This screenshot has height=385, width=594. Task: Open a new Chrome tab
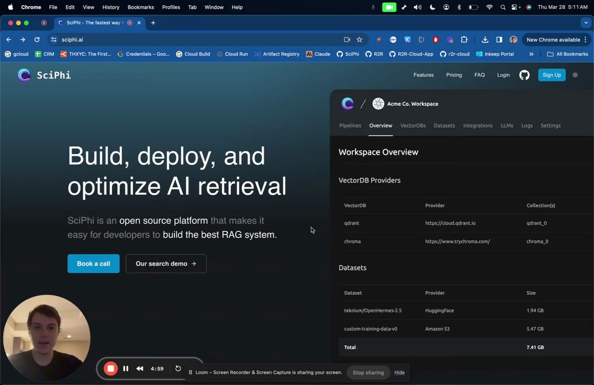(153, 23)
